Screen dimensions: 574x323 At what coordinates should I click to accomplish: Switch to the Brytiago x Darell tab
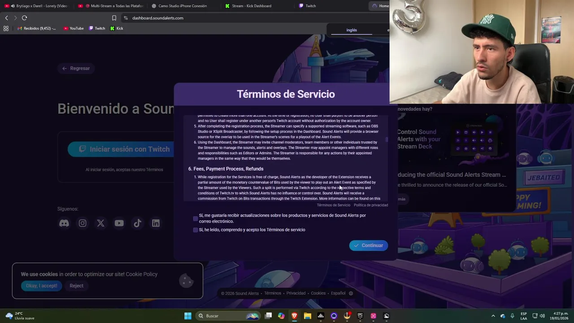(x=37, y=6)
